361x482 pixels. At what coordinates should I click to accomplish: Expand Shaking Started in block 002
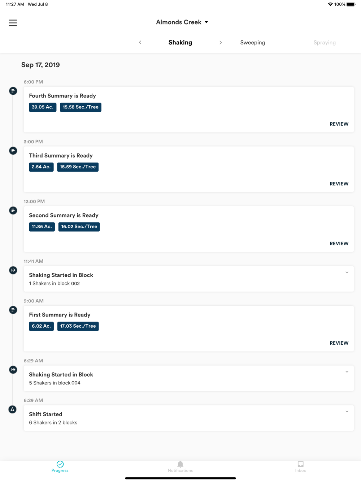(347, 272)
